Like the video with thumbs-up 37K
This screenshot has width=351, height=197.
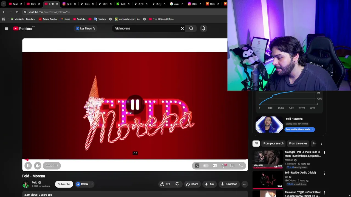point(165,184)
